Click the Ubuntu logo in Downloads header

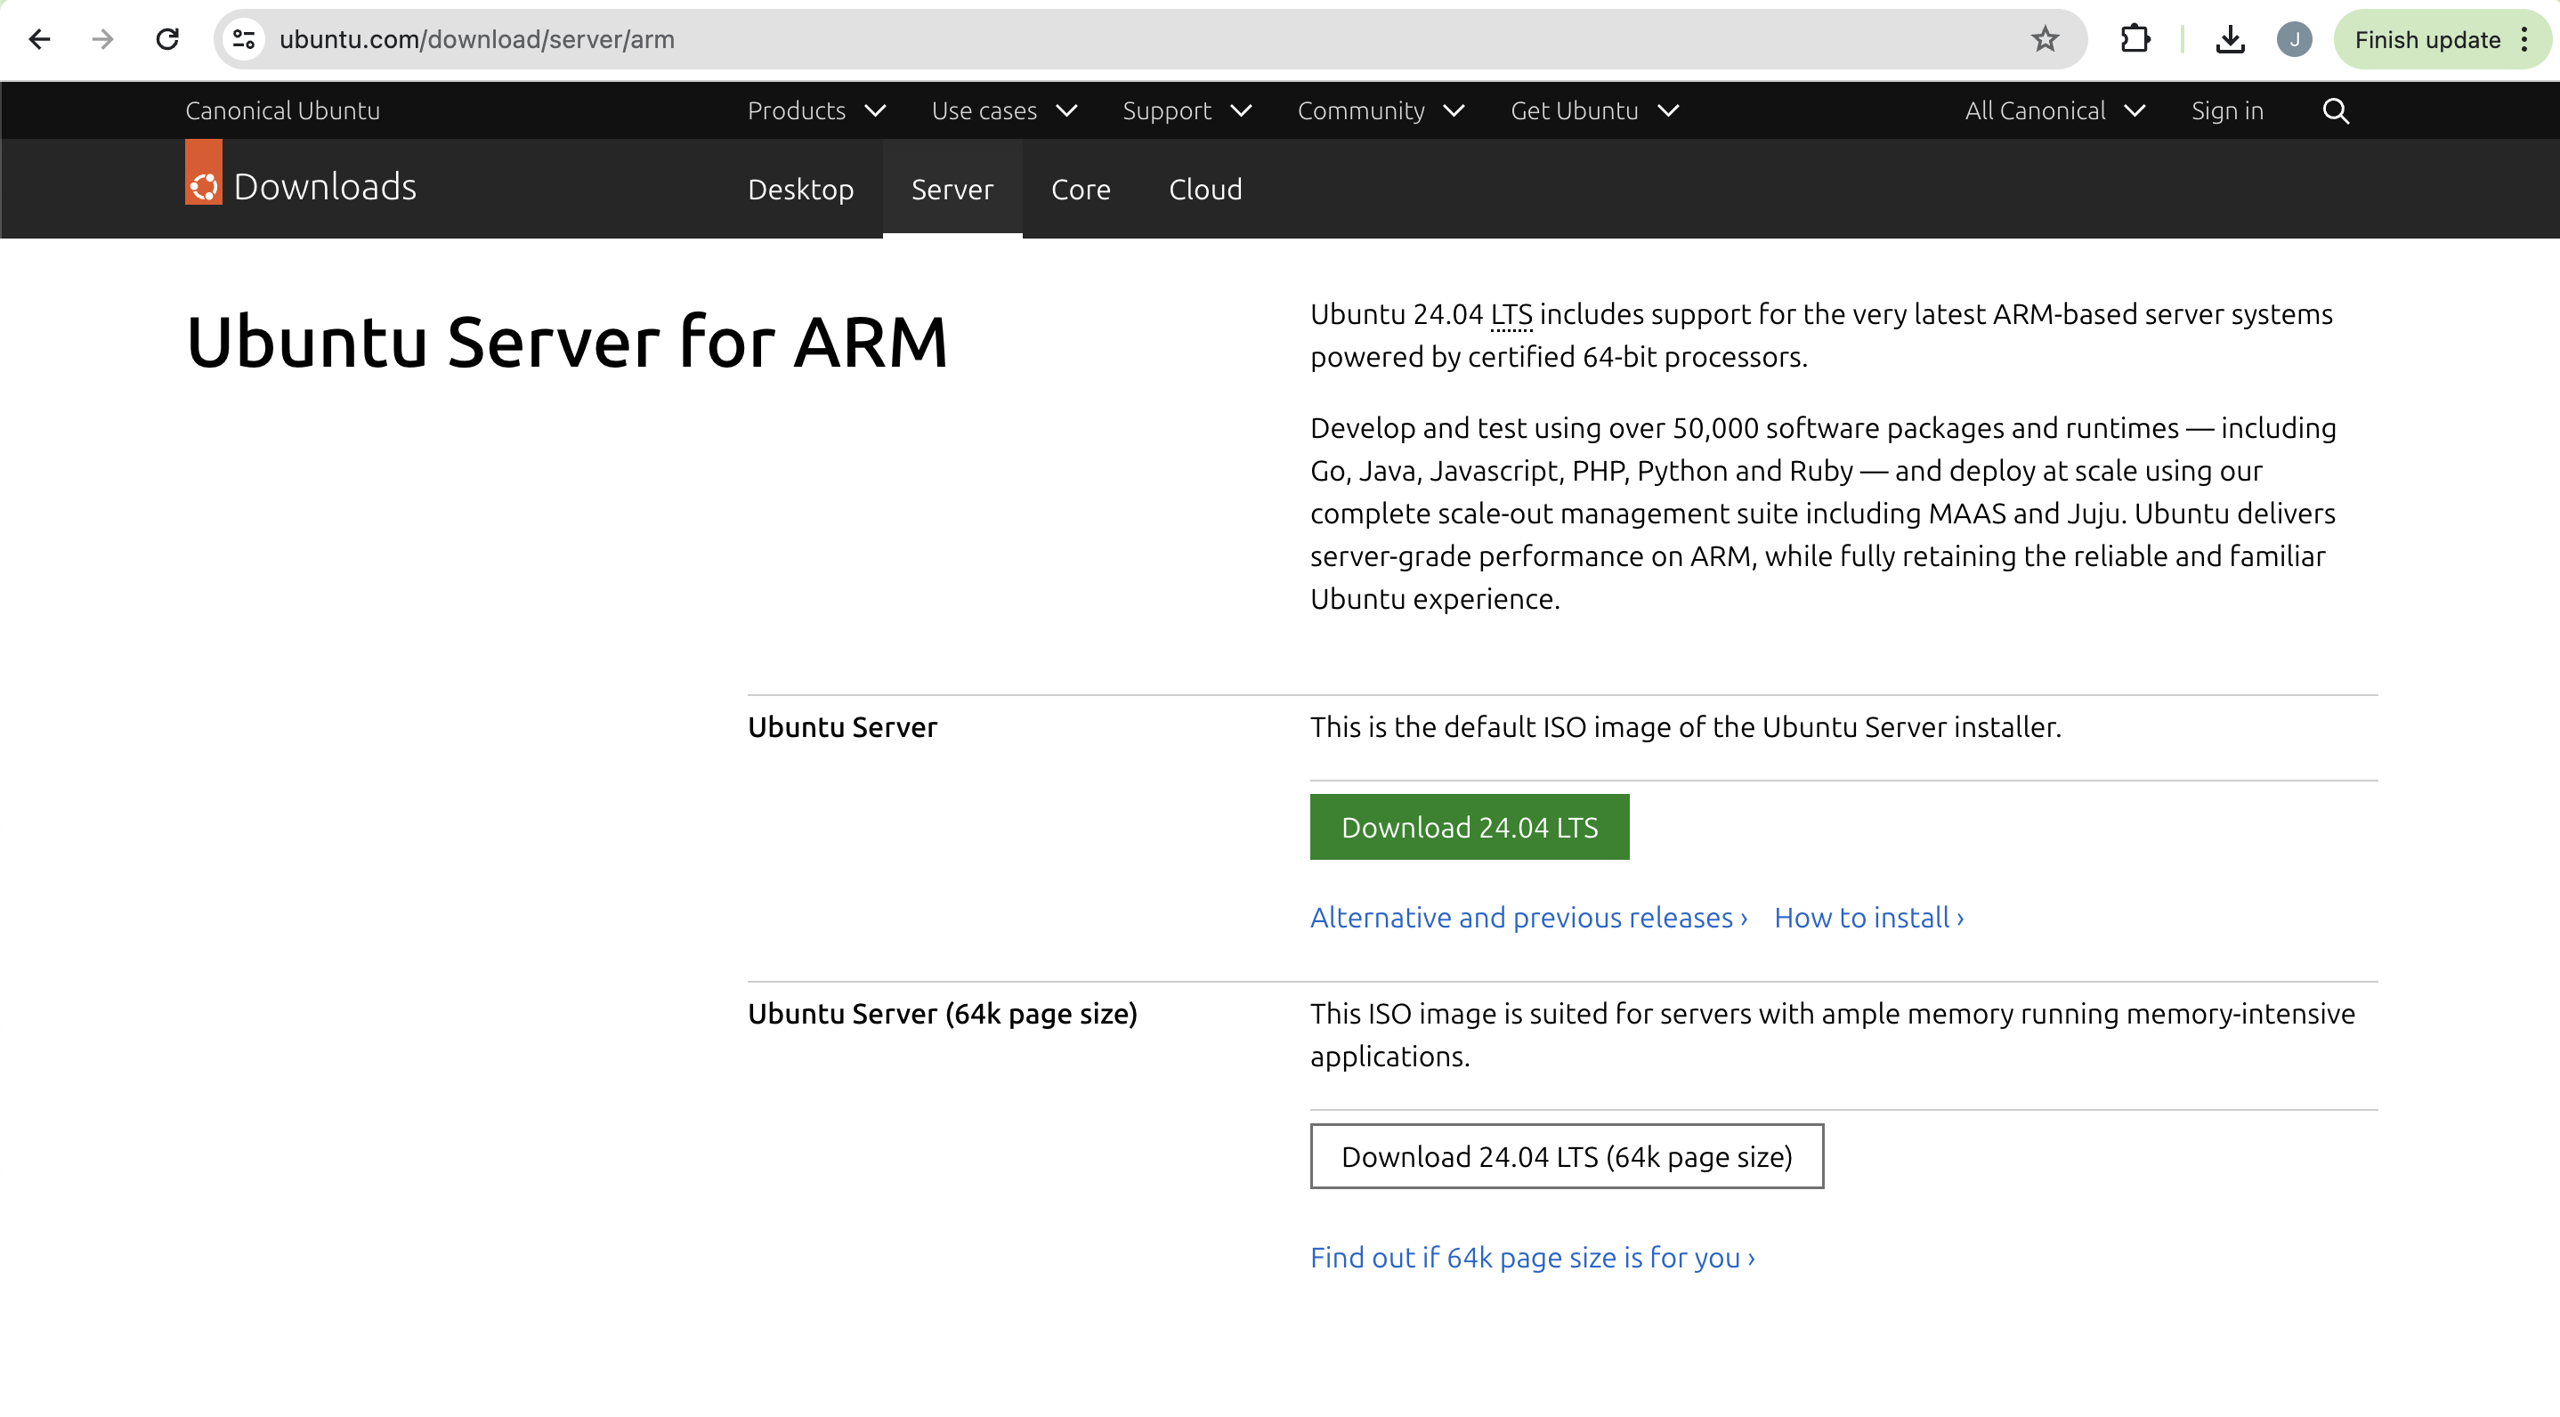(x=204, y=173)
